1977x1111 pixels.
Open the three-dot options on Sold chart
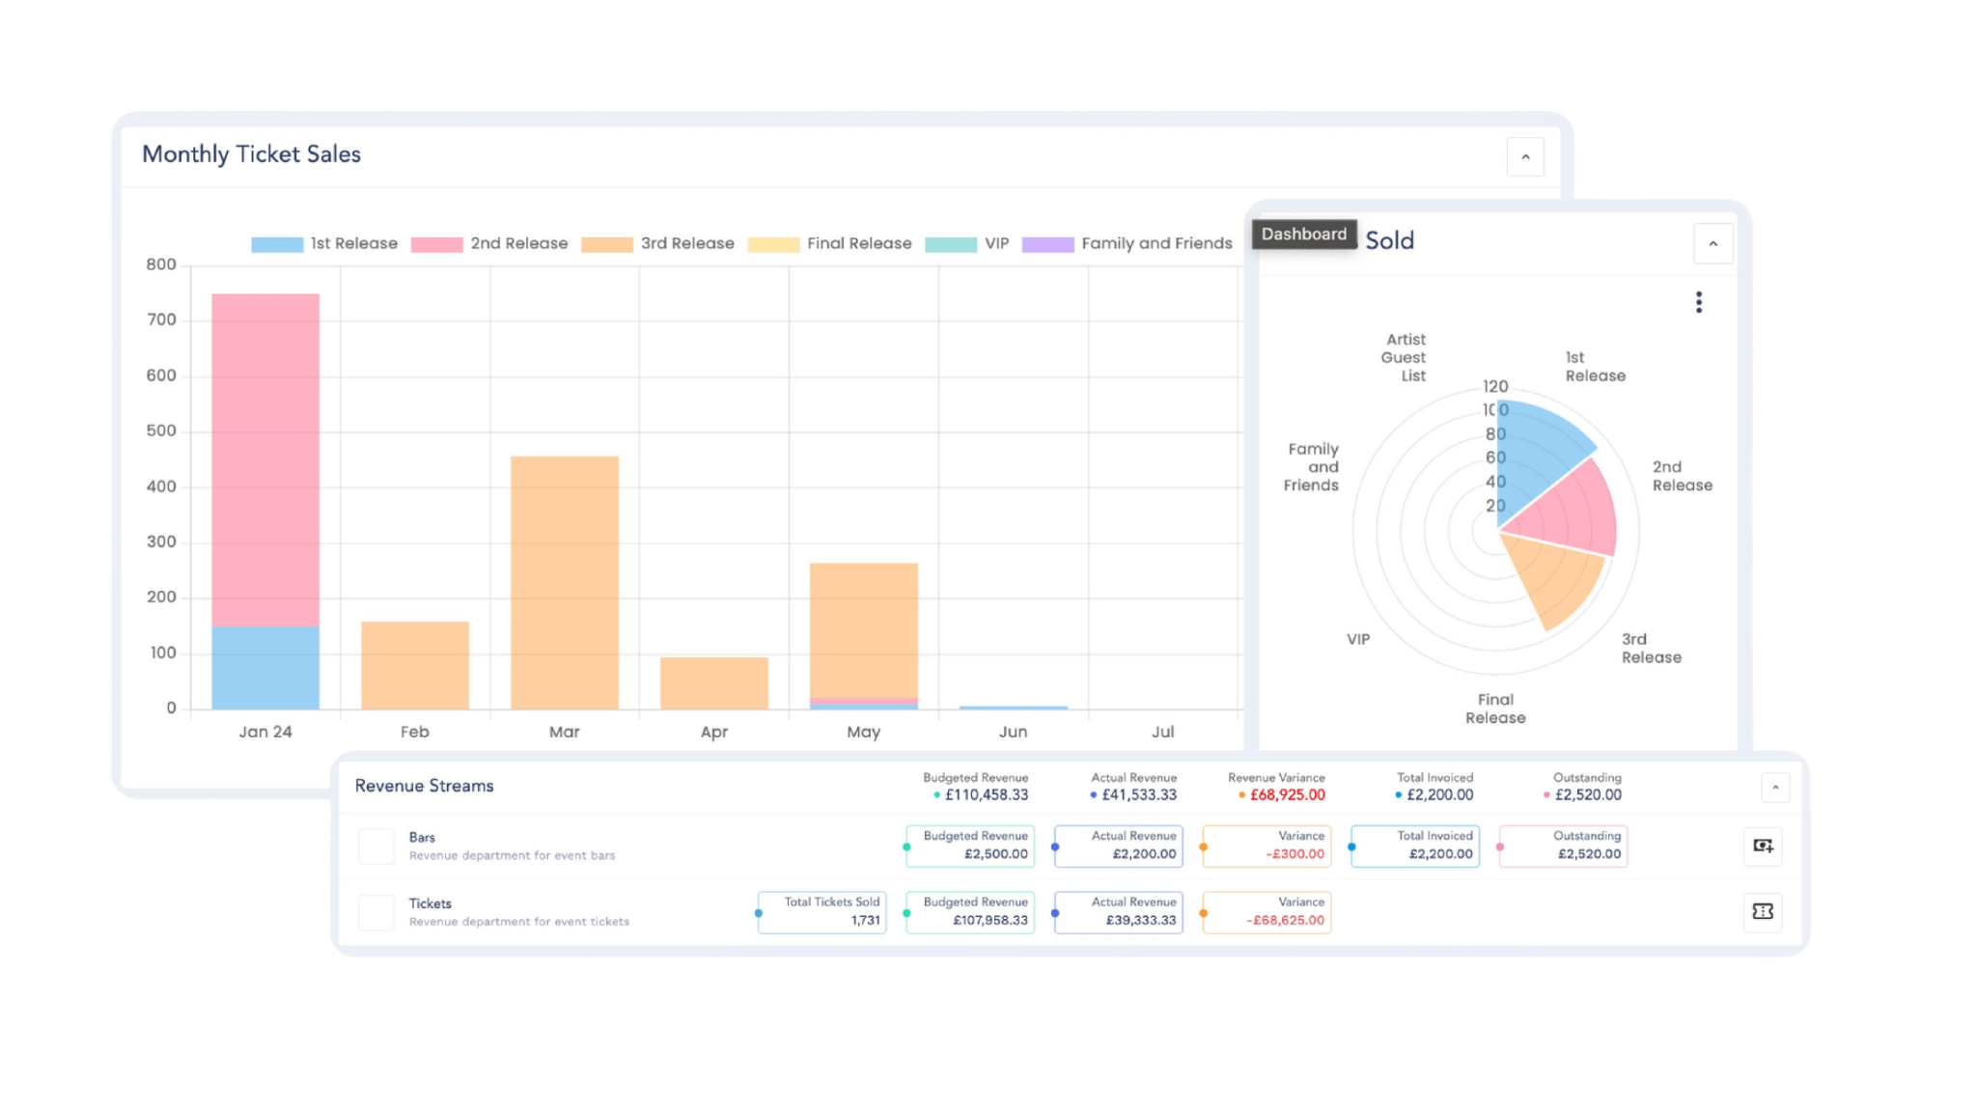[x=1698, y=302]
